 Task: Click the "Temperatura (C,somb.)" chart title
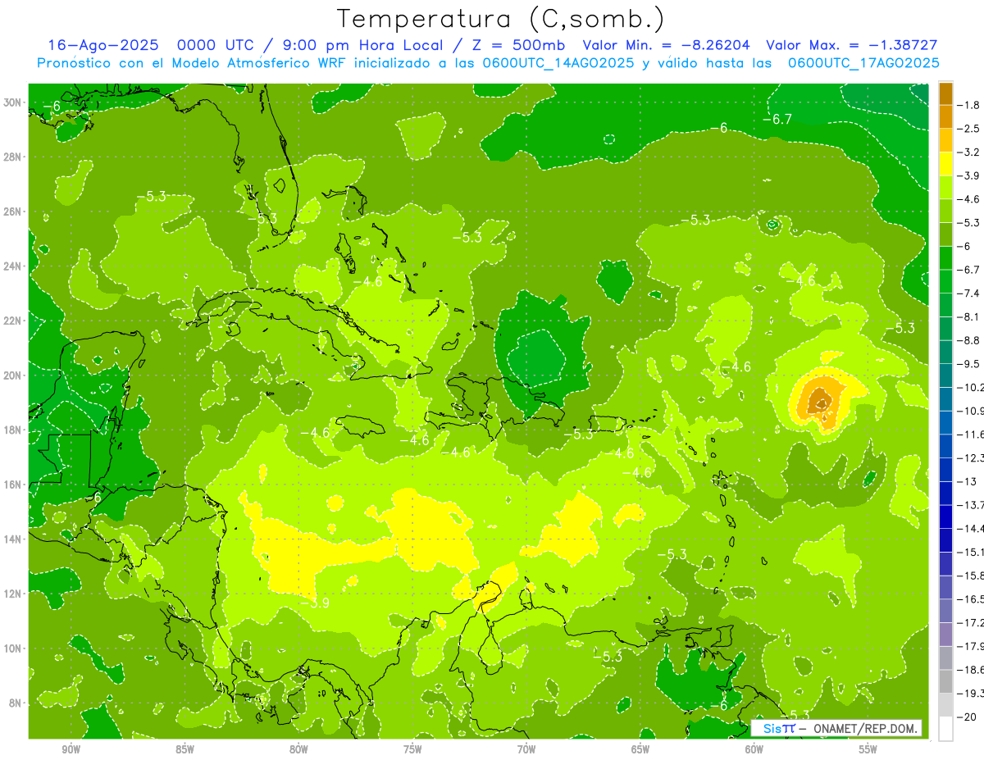(501, 18)
